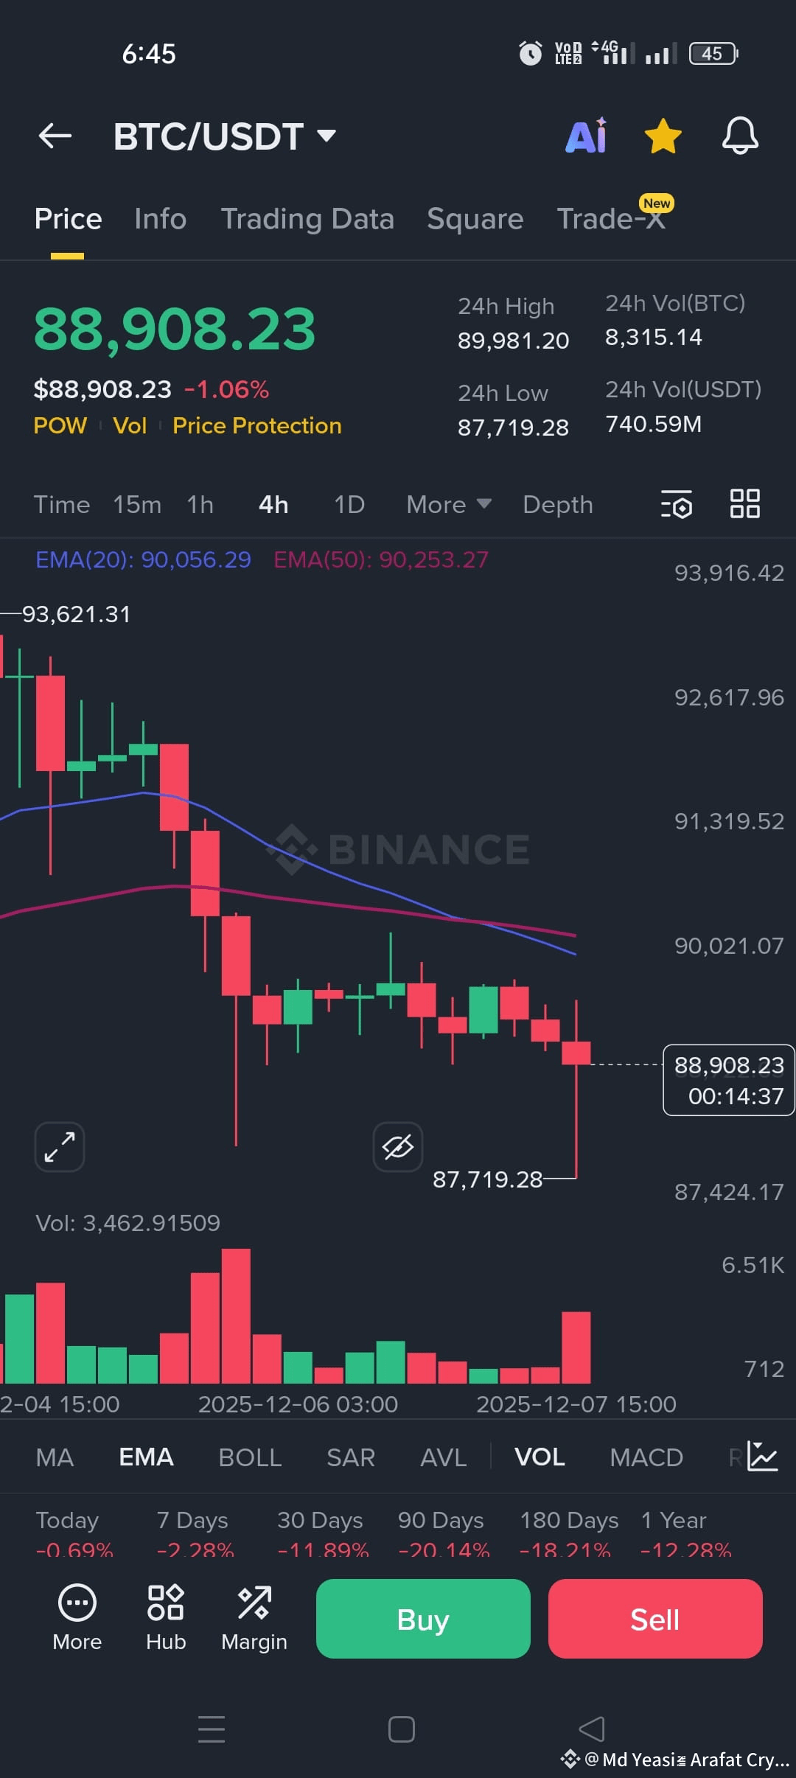The image size is (796, 1778).
Task: Tap the Vol: 3,462.91509 label
Action: click(x=128, y=1223)
